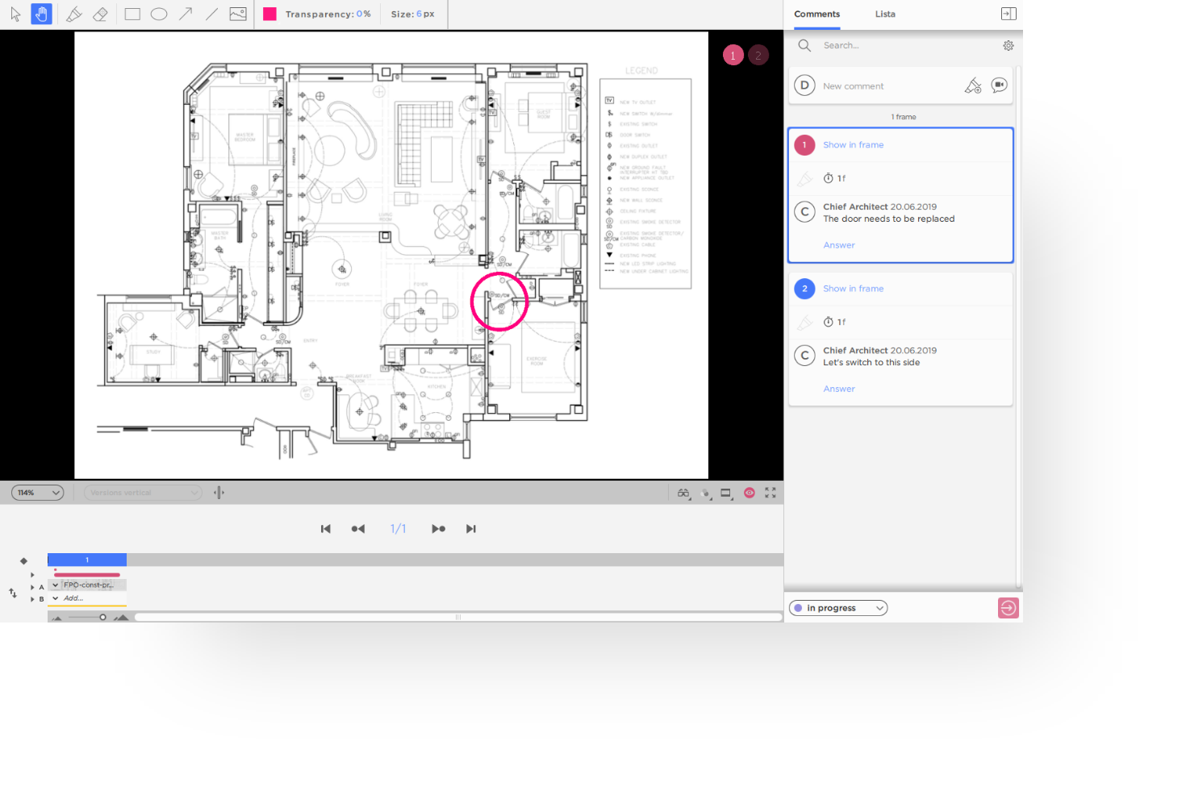
Task: Click the 1/1 frame counter
Action: tap(399, 529)
